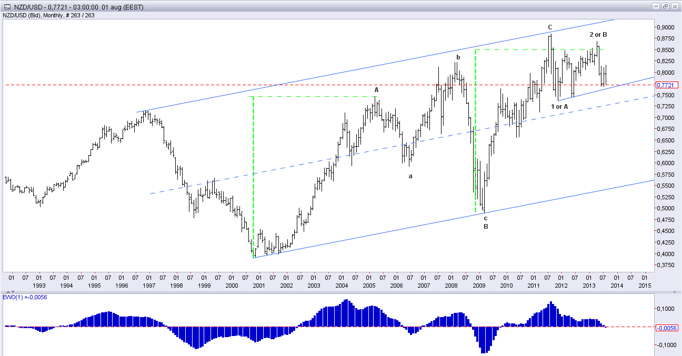Minimize the NZD/USD chart window
This screenshot has width=682, height=356.
pos(656,6)
